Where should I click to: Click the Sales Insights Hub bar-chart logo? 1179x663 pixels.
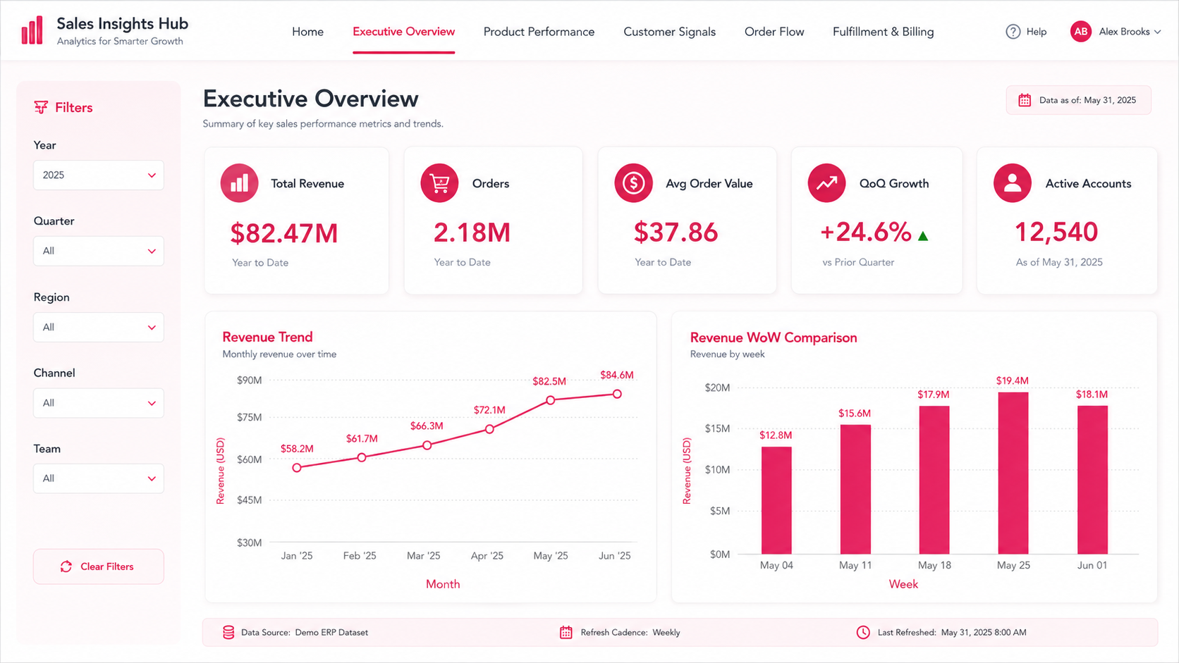click(x=32, y=31)
